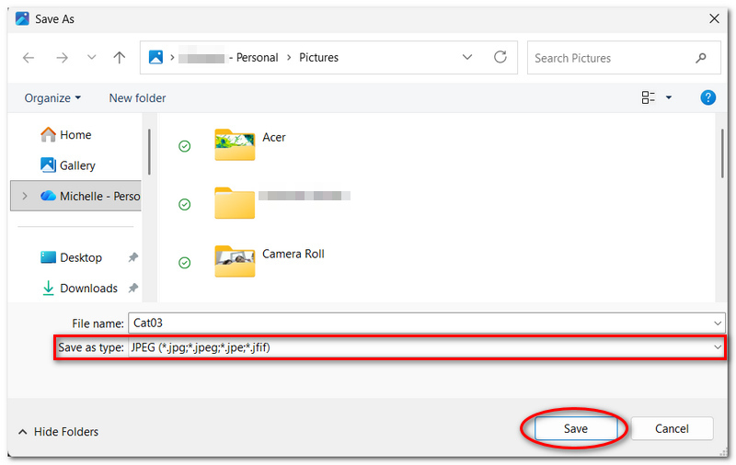Image resolution: width=736 pixels, height=465 pixels.
Task: Open recent locations chevron next to forward arrow
Action: pos(91,57)
